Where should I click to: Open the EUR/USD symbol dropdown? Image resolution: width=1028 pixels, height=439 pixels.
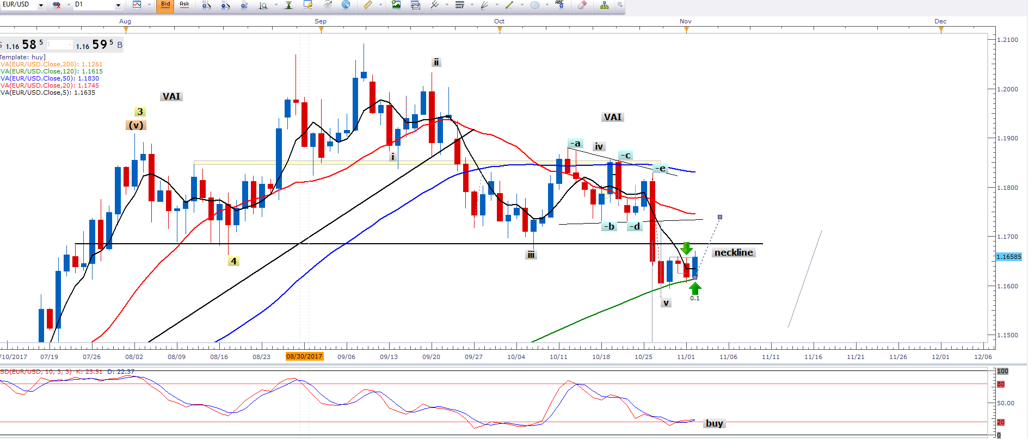tap(41, 5)
